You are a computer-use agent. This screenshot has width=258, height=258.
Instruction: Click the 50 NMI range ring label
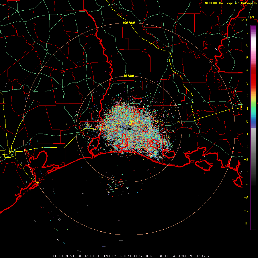tap(129, 76)
